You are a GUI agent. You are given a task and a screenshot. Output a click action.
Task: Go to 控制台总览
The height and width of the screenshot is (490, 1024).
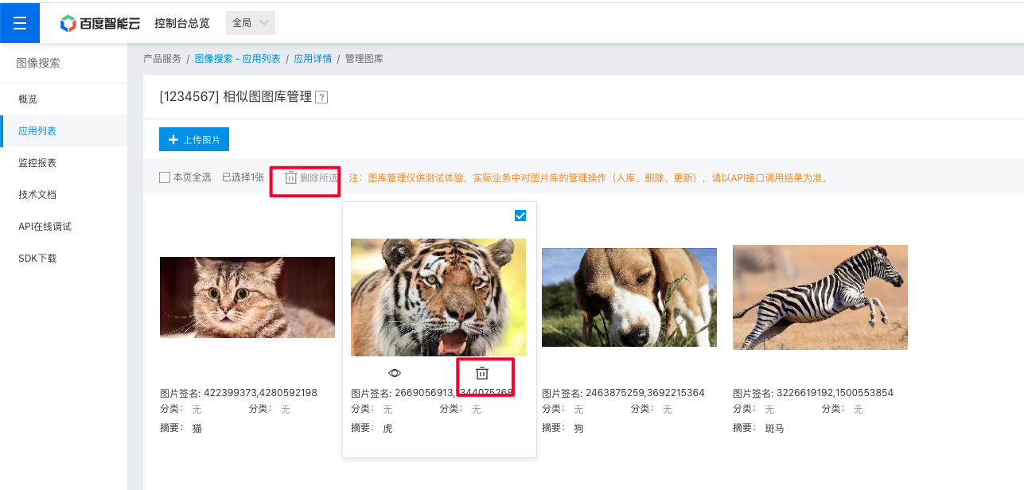pos(182,23)
